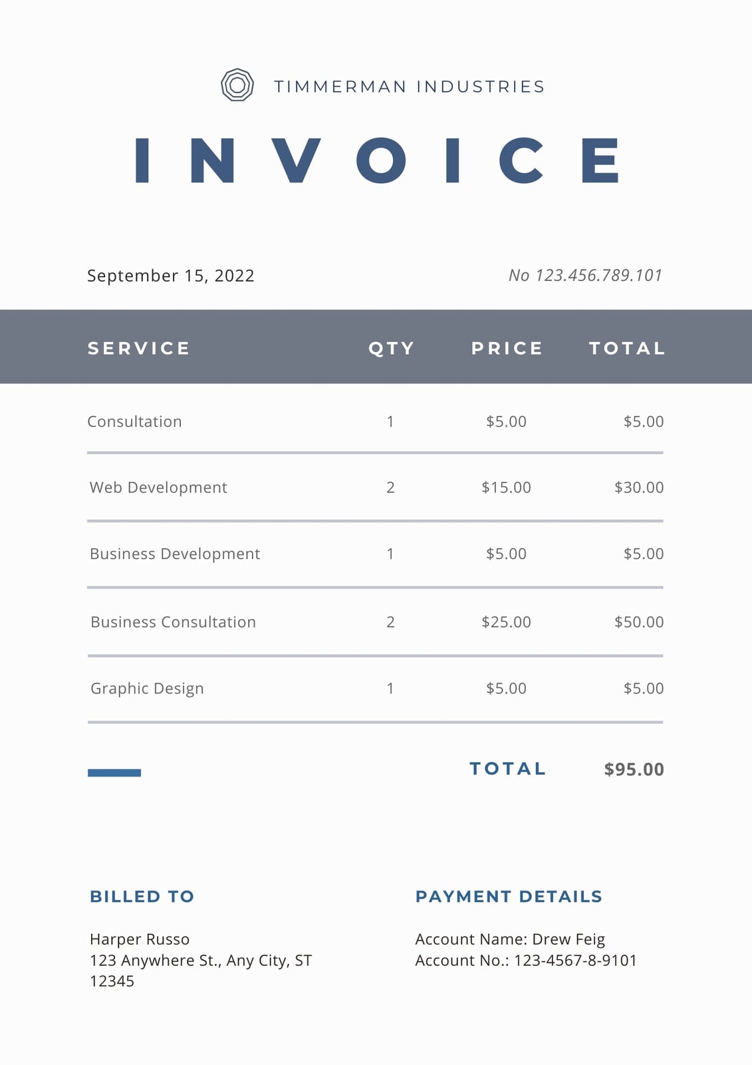Viewport: 752px width, 1065px height.
Task: Select the Web Development service label
Action: (x=158, y=487)
